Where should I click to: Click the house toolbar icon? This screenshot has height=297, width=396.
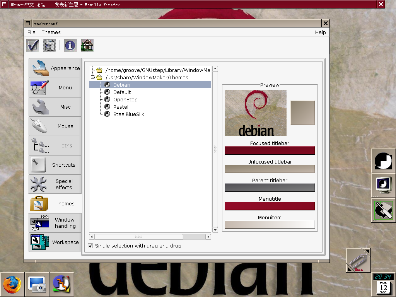[87, 46]
